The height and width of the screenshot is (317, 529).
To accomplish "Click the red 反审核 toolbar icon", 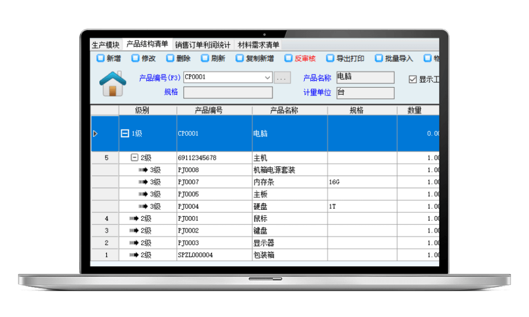I will [289, 59].
